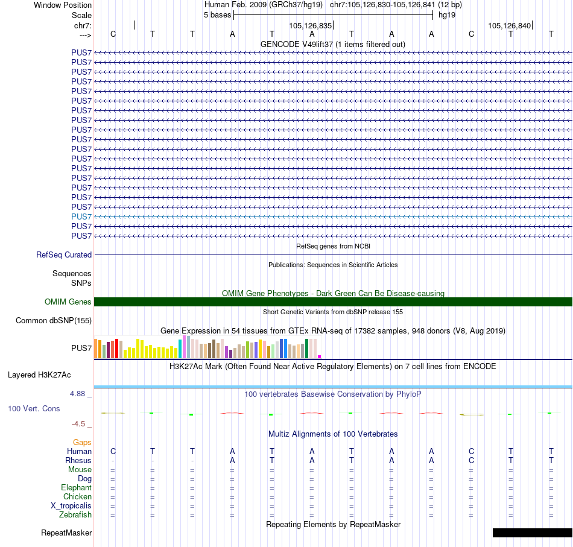Select the OMIM Genes track label
The height and width of the screenshot is (547, 573).
pos(68,302)
